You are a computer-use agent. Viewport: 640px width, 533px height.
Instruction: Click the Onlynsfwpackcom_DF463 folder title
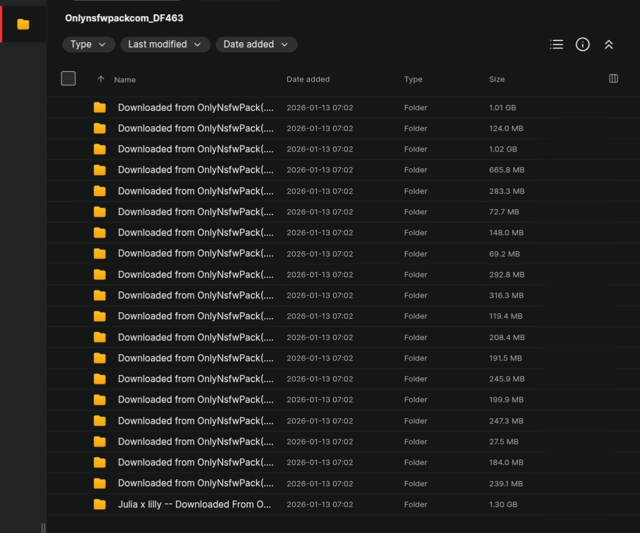coord(124,18)
